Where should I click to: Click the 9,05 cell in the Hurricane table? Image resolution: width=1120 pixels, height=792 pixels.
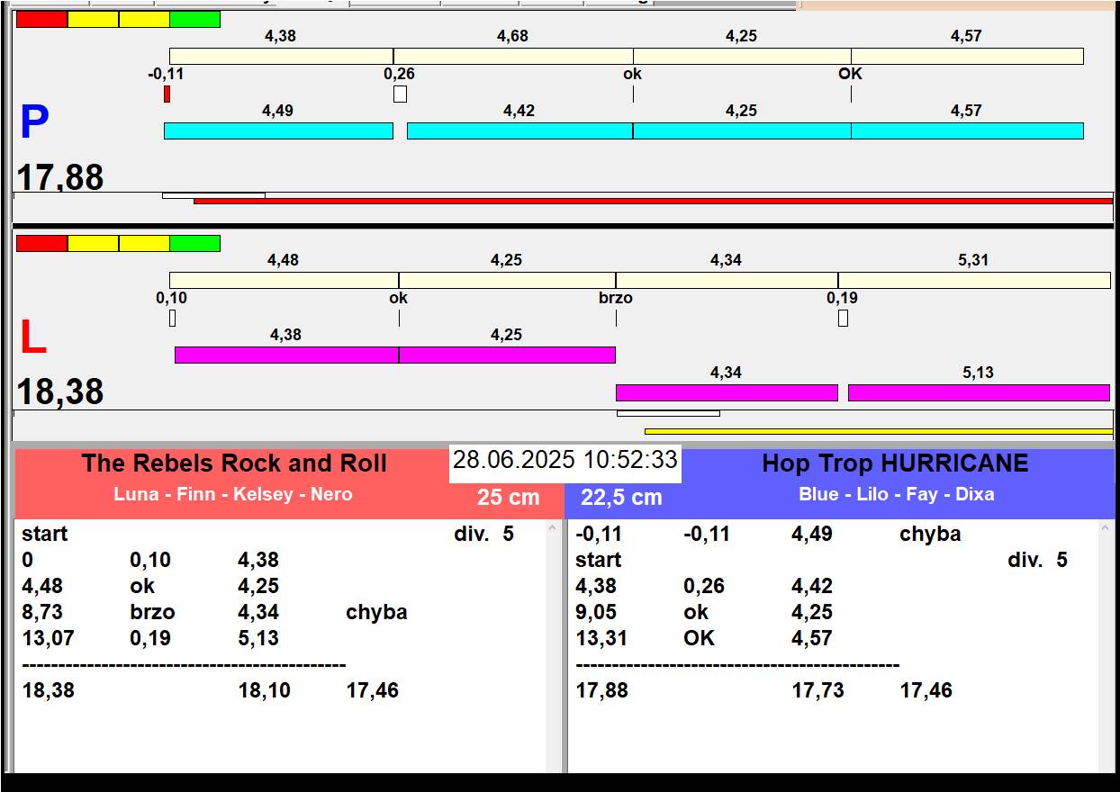coord(596,612)
